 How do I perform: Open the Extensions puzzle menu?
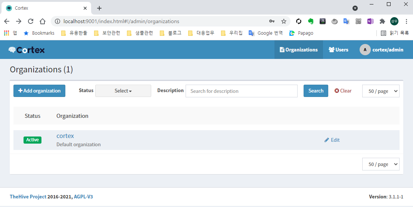point(382,21)
